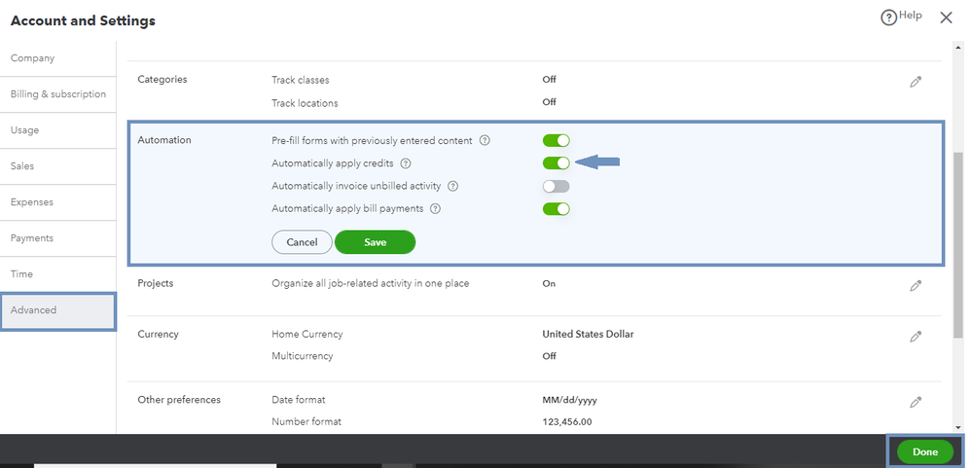
Task: Cancel the Automation changes
Action: [302, 242]
